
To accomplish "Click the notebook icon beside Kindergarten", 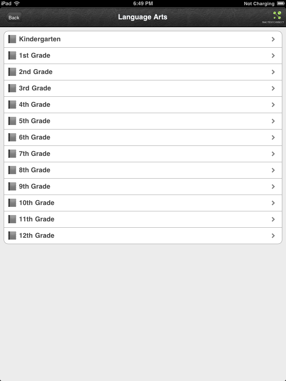I will click(12, 39).
